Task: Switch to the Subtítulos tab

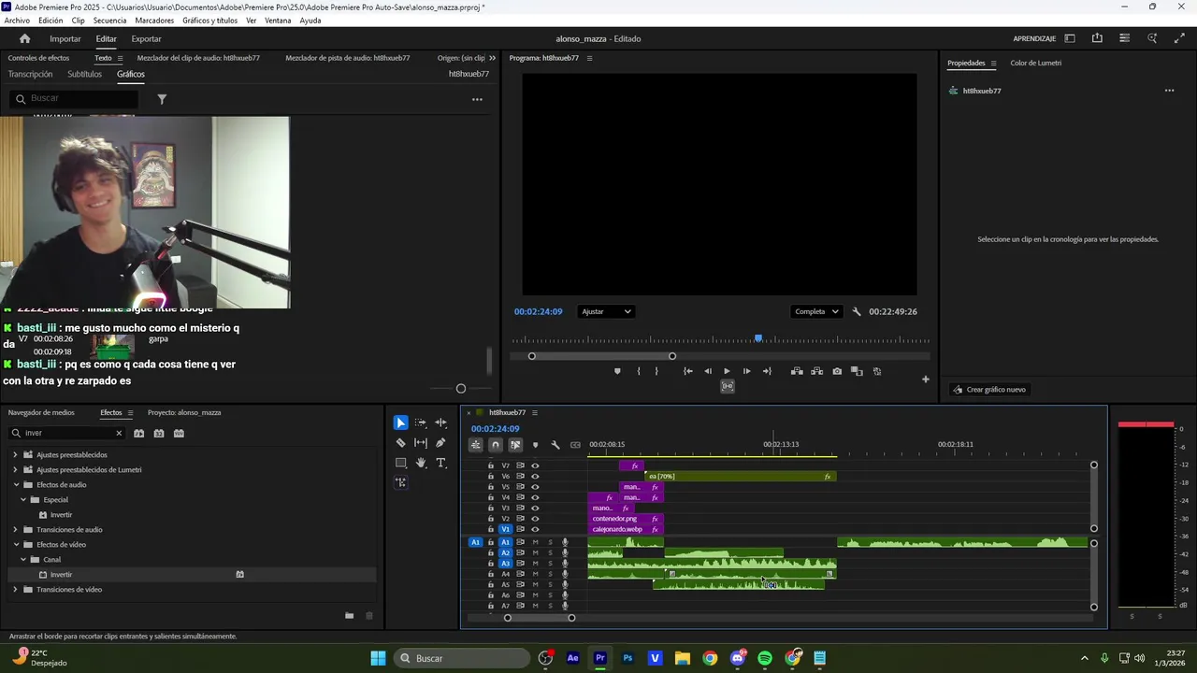Action: pyautogui.click(x=84, y=74)
